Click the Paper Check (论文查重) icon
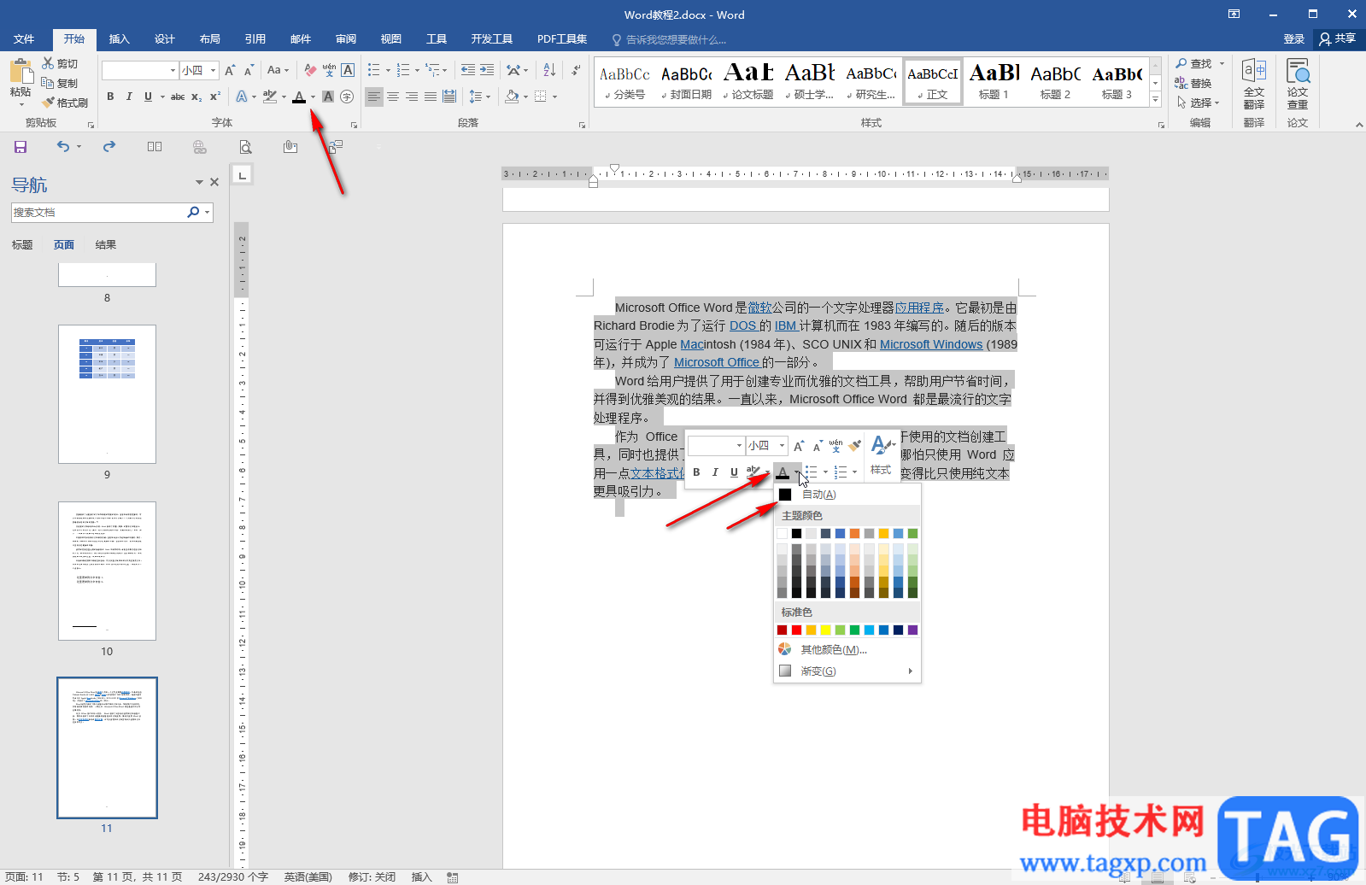The height and width of the screenshot is (885, 1366). 1298,84
